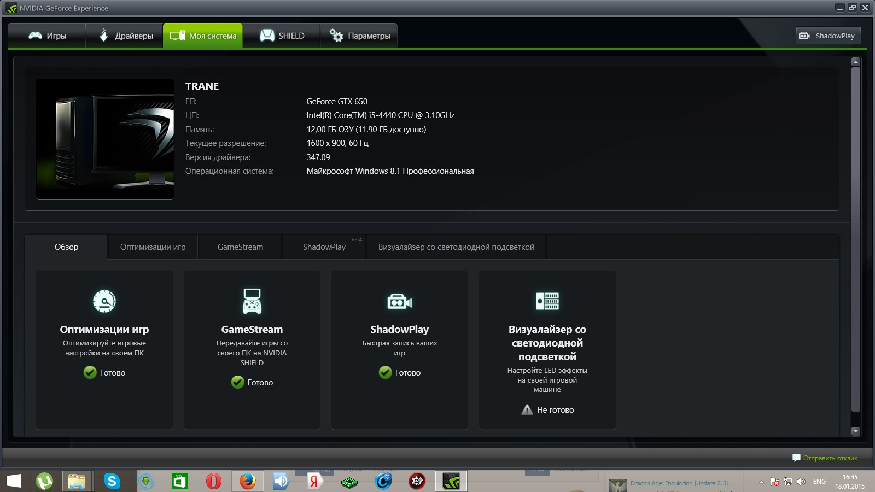
Task: Click the gears icon on Параметры tab
Action: point(336,36)
